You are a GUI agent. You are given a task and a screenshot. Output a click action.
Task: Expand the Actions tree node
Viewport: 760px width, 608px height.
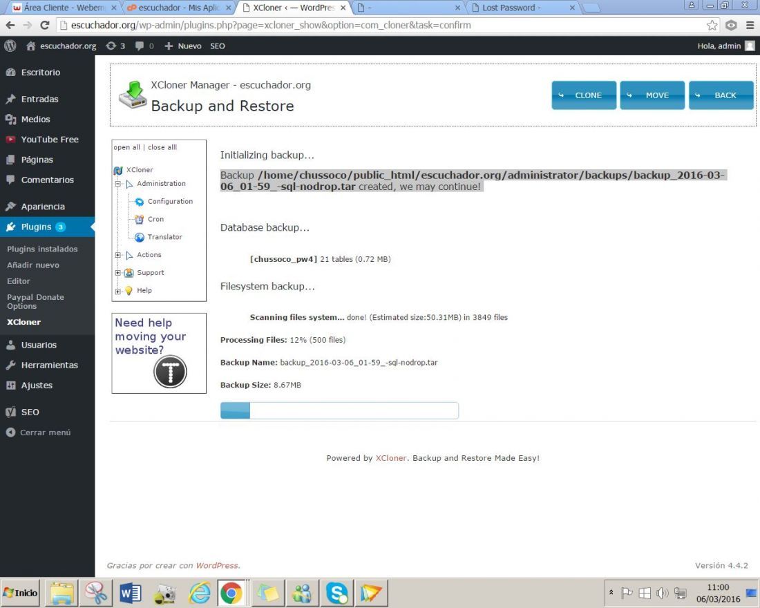pos(117,255)
